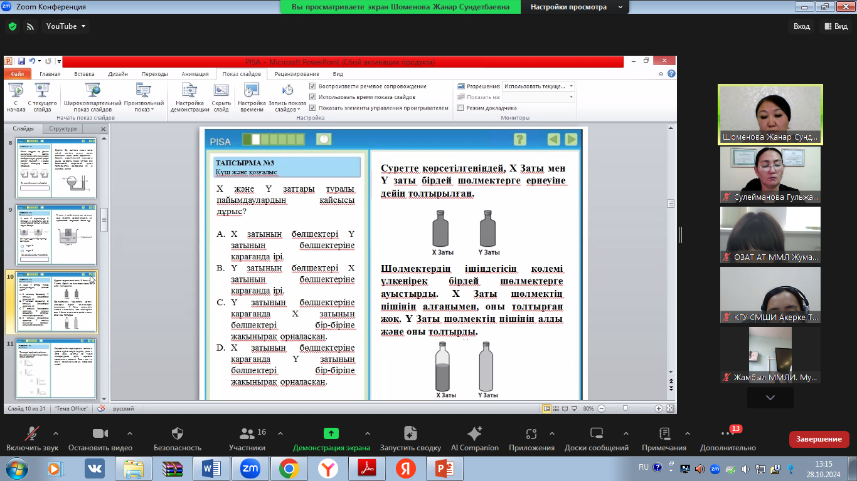Switch to the Рецензирование ribbon tab
Screen dimensions: 857x481
[297, 74]
